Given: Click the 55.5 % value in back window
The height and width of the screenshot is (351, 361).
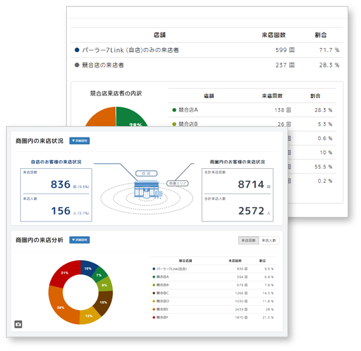Looking at the screenshot, I should (x=324, y=167).
